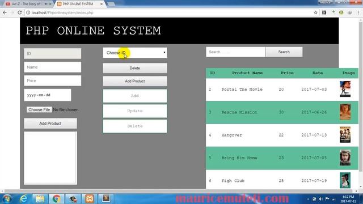The image size is (363, 204).
Task: Click Add Product in the middle column
Action: click(135, 81)
